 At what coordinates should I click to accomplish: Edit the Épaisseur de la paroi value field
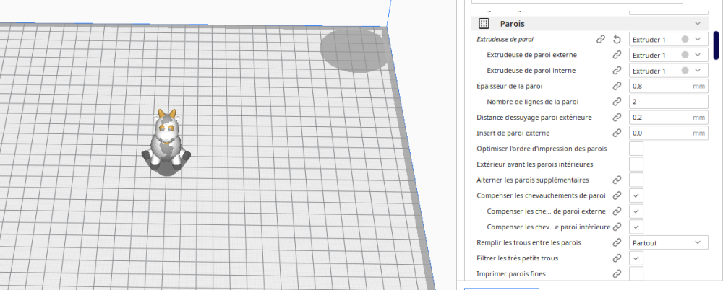[x=668, y=86]
